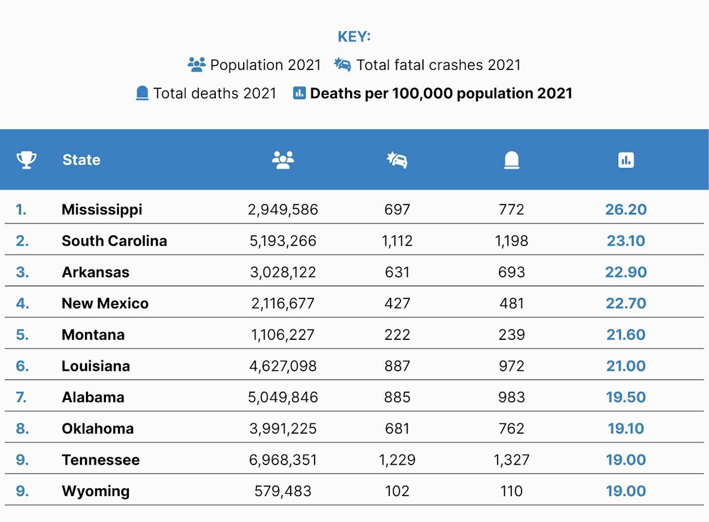709x522 pixels.
Task: Click Montana's 21.60 rate value
Action: click(x=626, y=334)
